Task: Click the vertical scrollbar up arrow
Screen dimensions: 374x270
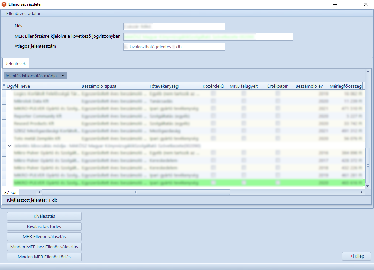Action: [x=367, y=71]
